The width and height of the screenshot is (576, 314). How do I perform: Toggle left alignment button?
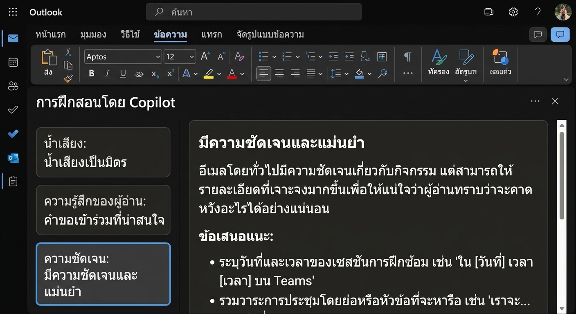[264, 74]
